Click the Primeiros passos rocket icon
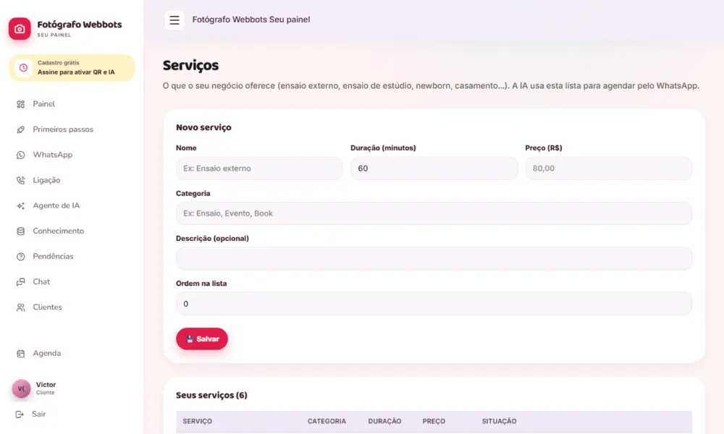 pos(21,129)
